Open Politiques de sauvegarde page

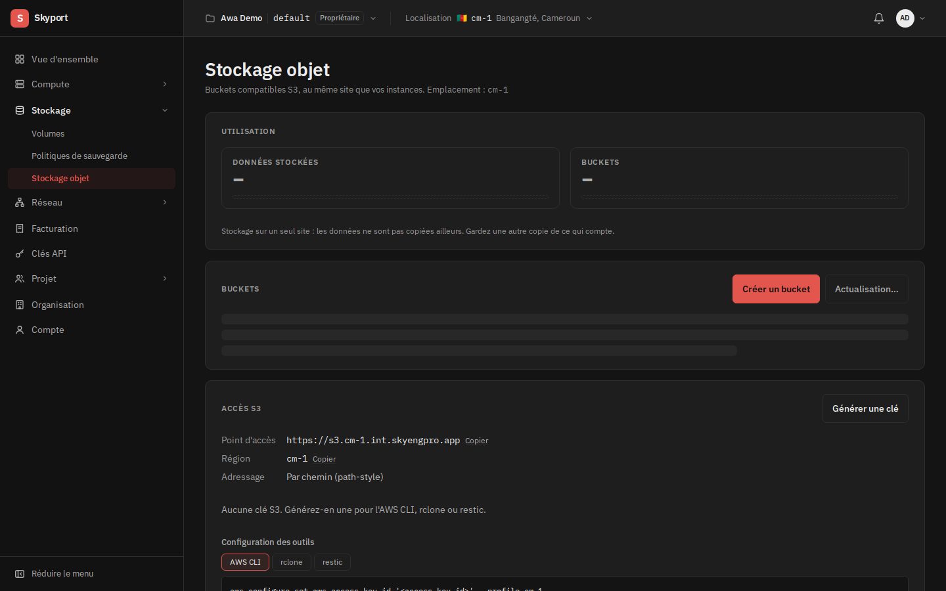[79, 156]
